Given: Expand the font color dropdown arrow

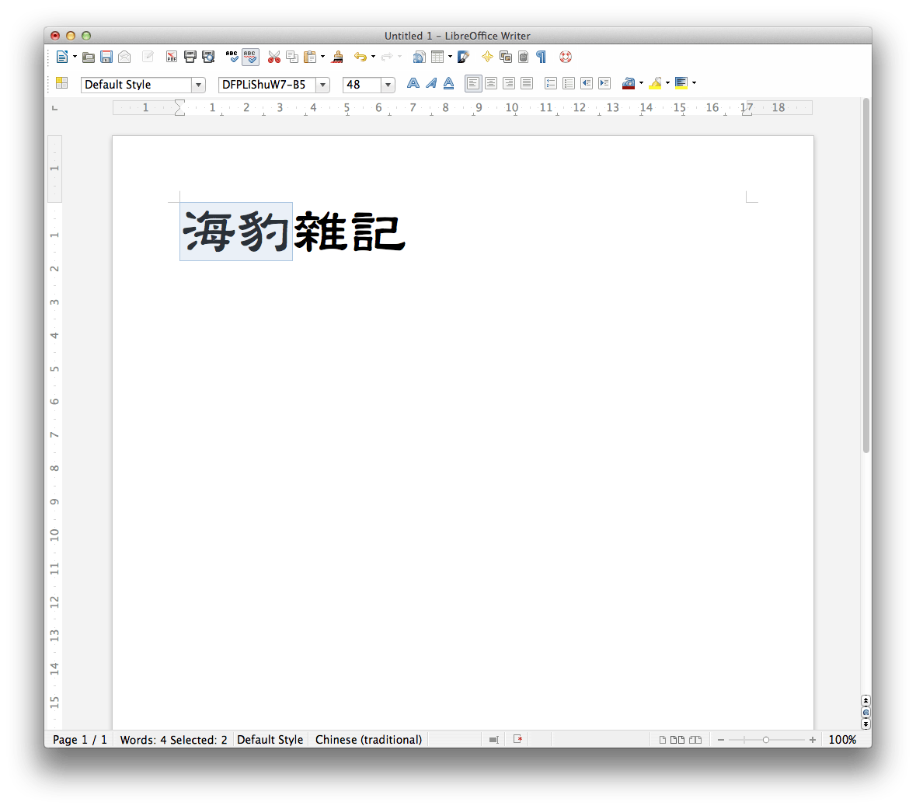Looking at the screenshot, I should pyautogui.click(x=642, y=83).
